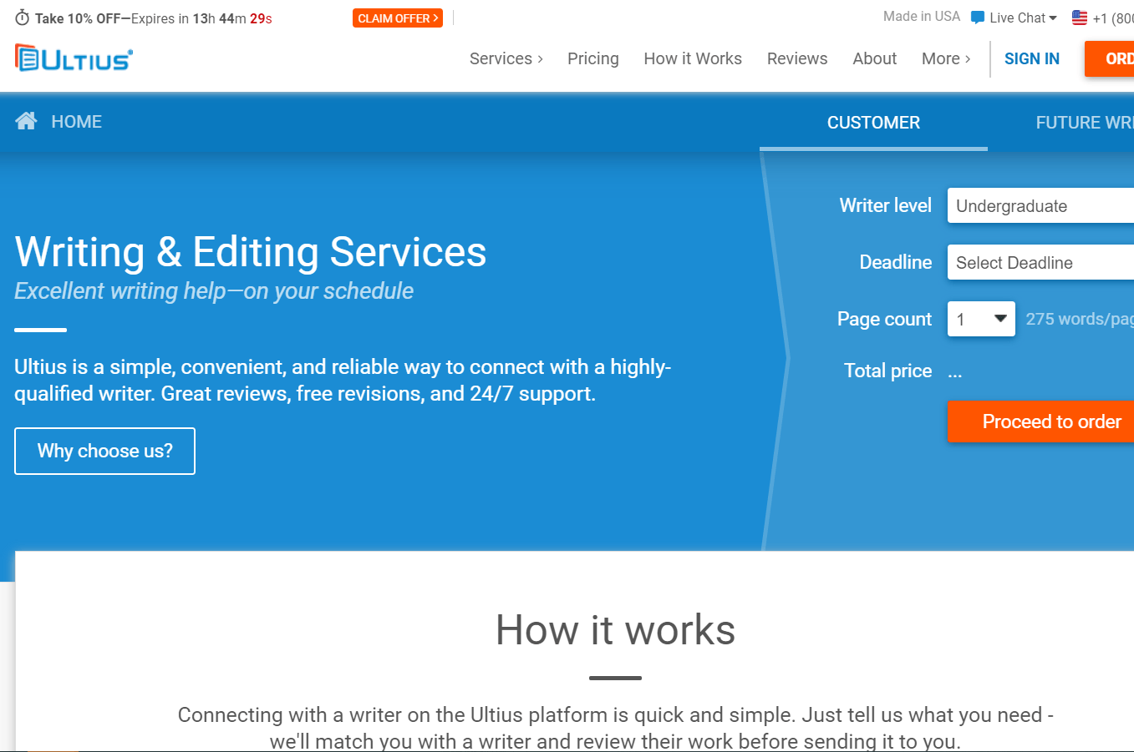Click the Writing & Editing Services heading
The image size is (1134, 752).
point(251,252)
